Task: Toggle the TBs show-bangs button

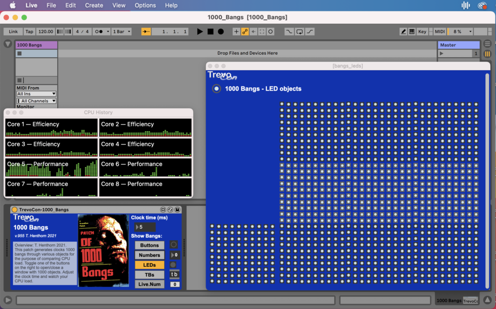Action: tap(149, 275)
